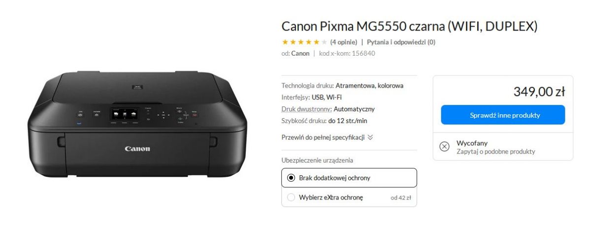Click Druk dwustronny specification label
591x229 pixels.
(307, 109)
